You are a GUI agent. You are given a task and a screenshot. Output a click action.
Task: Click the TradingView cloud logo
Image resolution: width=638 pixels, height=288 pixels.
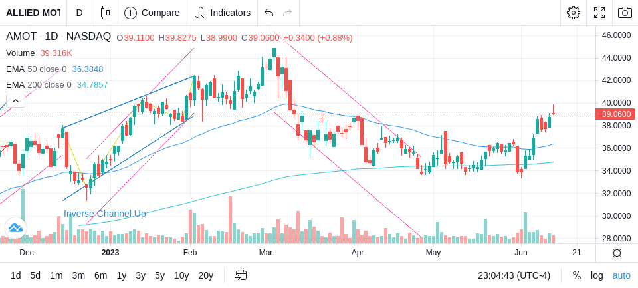(15, 227)
